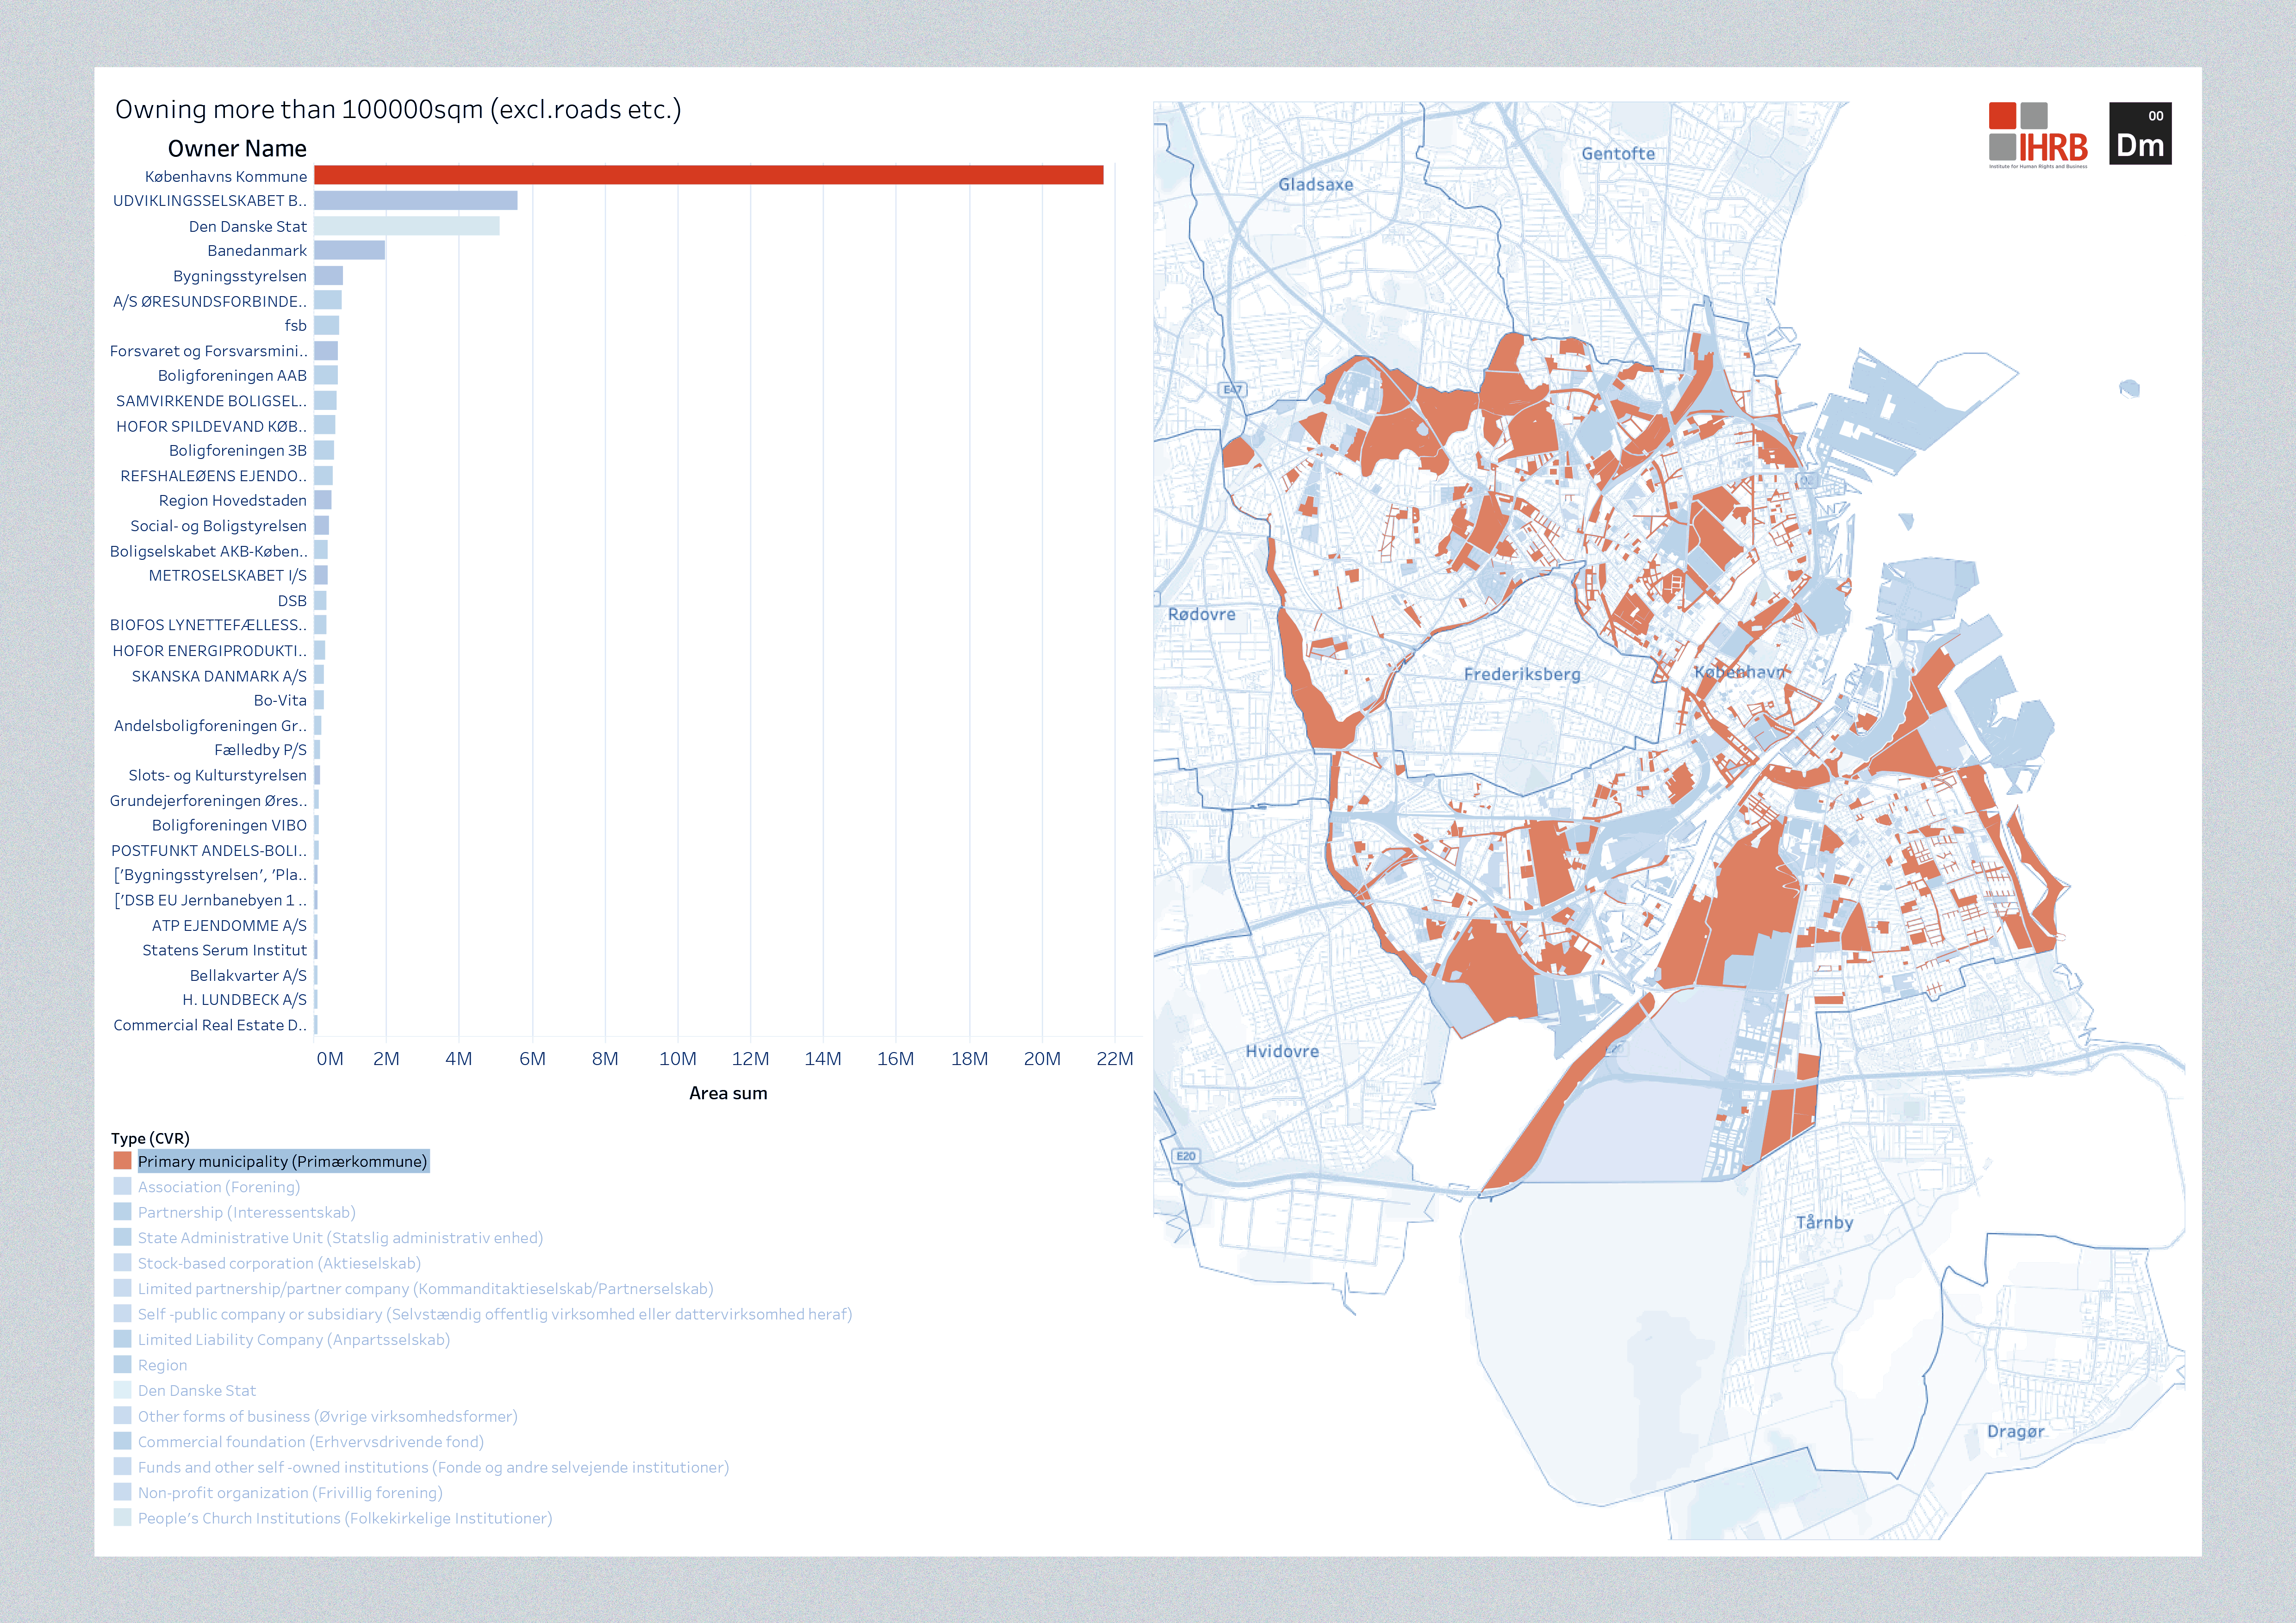
Task: Click SKANSKA DANMARK A/S owner name
Action: point(220,676)
